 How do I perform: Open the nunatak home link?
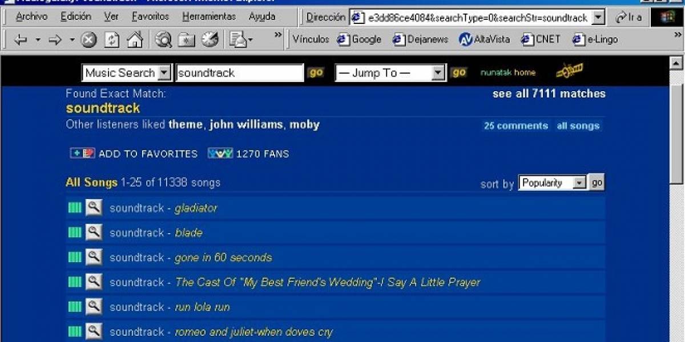pos(508,72)
